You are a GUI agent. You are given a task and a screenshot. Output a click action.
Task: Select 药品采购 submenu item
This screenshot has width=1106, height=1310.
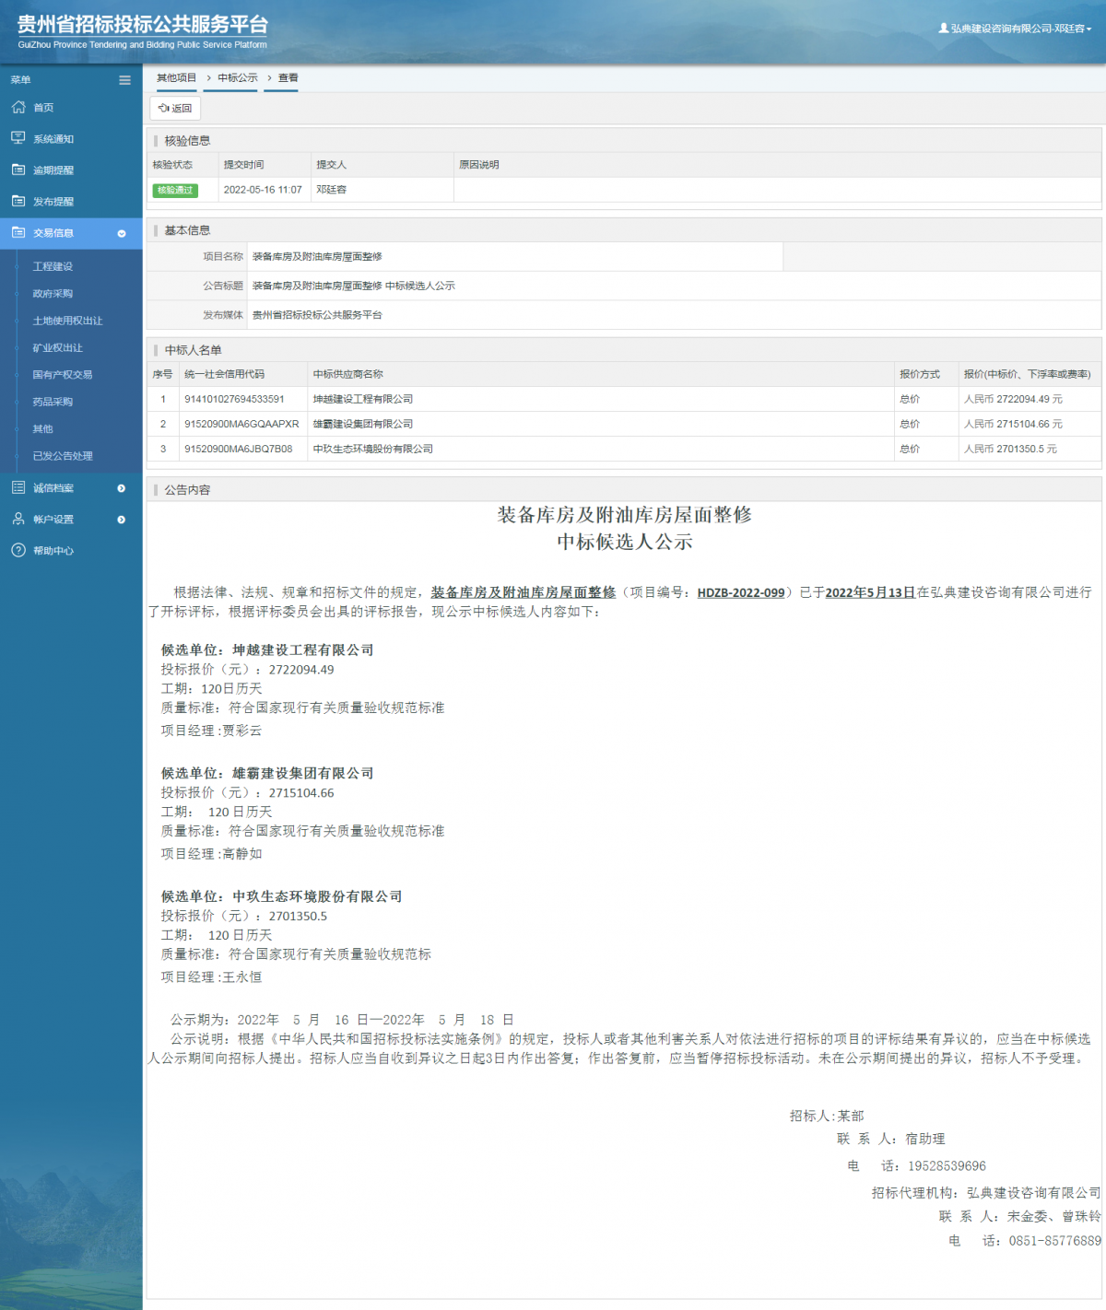(53, 402)
